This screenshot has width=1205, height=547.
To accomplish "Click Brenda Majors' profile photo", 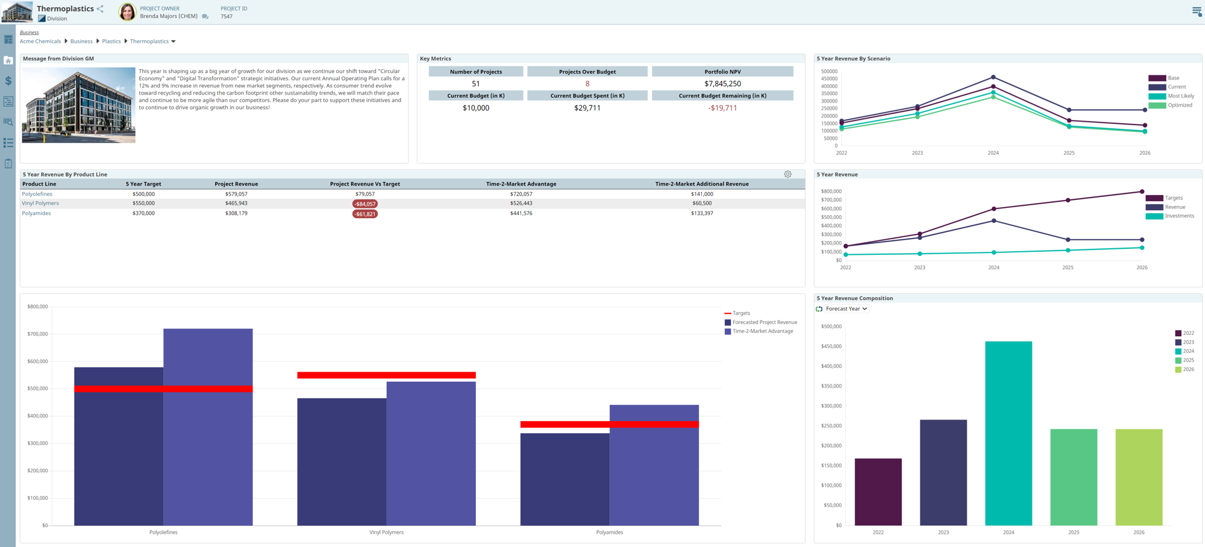I will point(127,12).
